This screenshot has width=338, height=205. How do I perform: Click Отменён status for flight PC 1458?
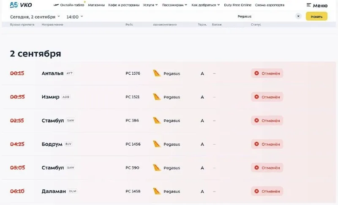[267, 191]
